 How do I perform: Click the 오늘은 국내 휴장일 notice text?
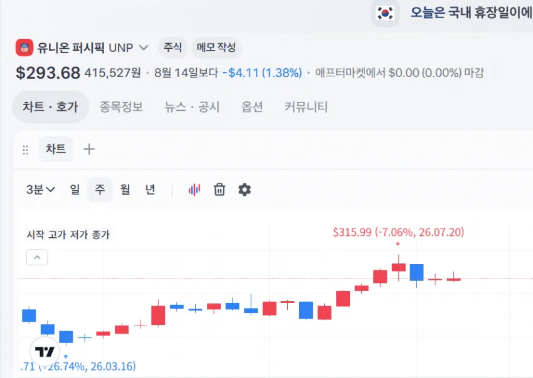pos(471,13)
